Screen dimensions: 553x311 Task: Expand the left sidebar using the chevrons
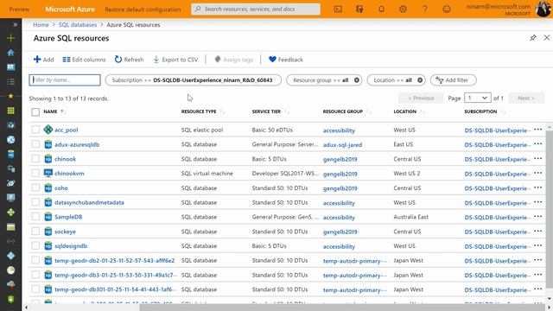pos(15,25)
